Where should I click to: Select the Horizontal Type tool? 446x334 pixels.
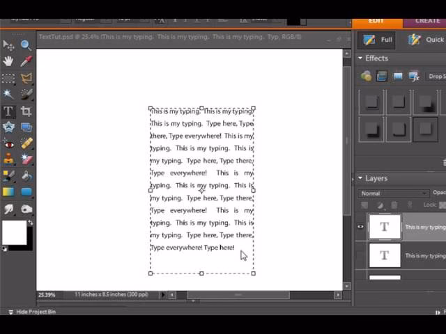(8, 111)
